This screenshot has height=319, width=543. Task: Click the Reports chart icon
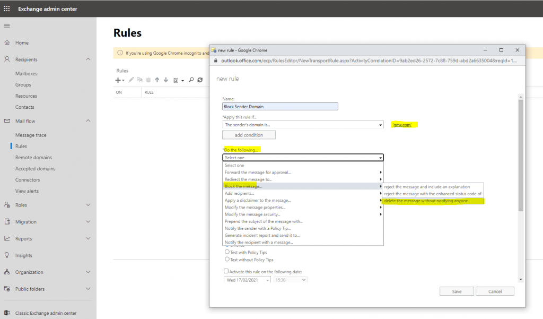point(7,238)
